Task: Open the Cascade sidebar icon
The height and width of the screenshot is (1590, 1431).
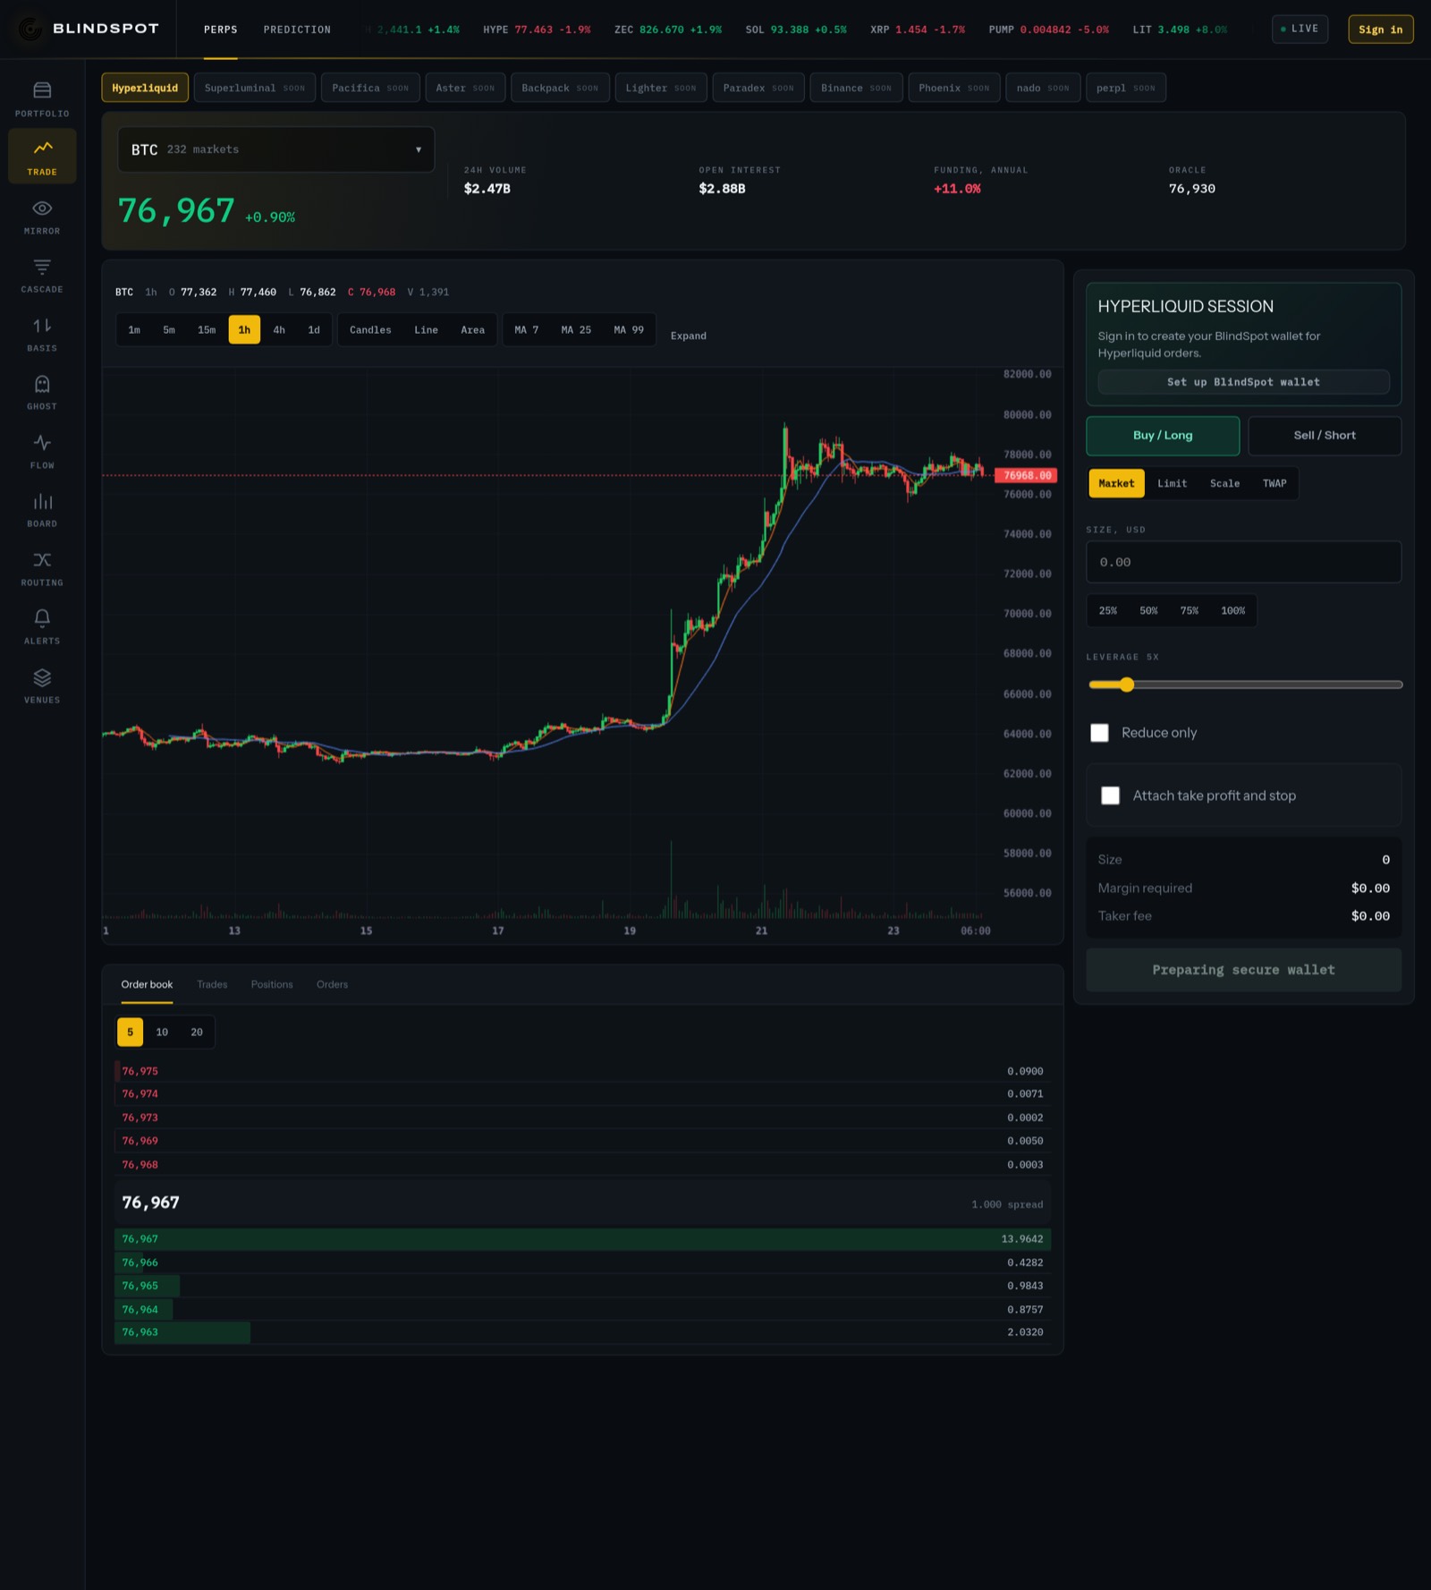Action: [x=42, y=275]
